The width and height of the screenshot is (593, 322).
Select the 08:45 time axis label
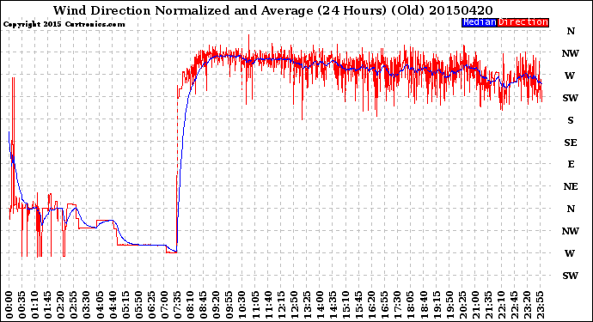click(204, 305)
